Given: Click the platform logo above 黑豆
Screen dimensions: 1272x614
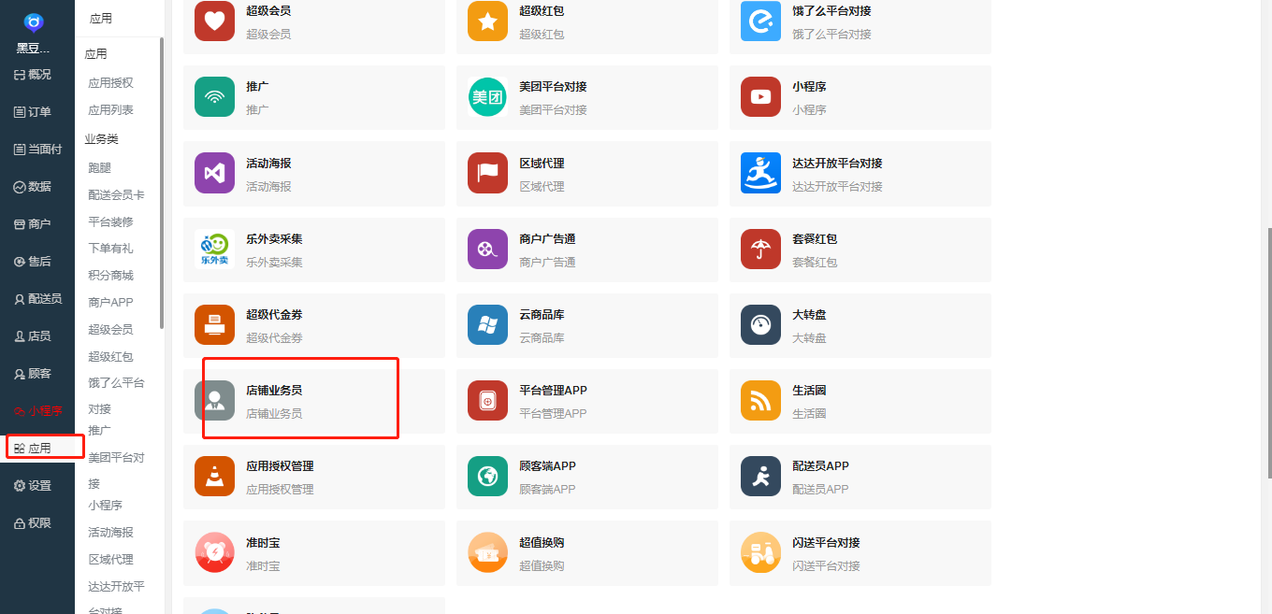Looking at the screenshot, I should click(x=34, y=21).
